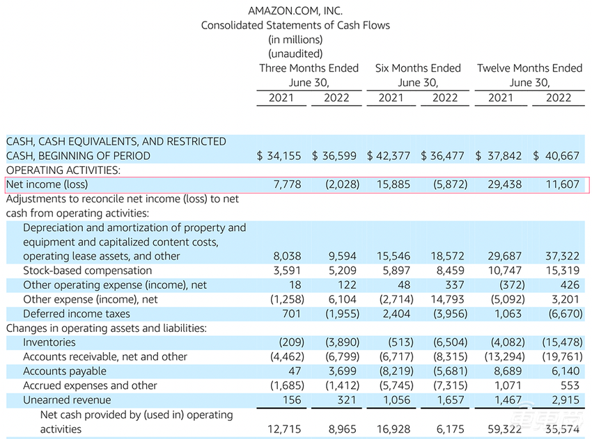Viewport: 592px width, 439px height.
Task: Click the Unearned revenue row label
Action: click(68, 400)
